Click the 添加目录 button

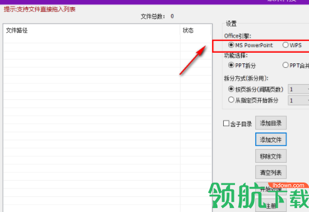tap(271, 123)
